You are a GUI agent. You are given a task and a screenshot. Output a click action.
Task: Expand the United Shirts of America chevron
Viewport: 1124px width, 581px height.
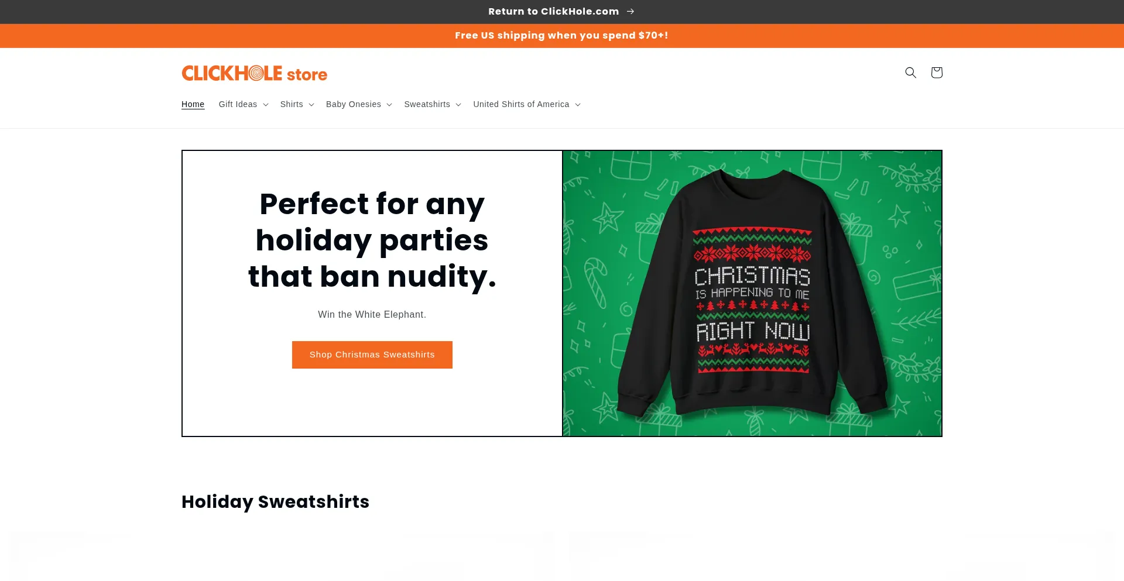click(x=578, y=105)
